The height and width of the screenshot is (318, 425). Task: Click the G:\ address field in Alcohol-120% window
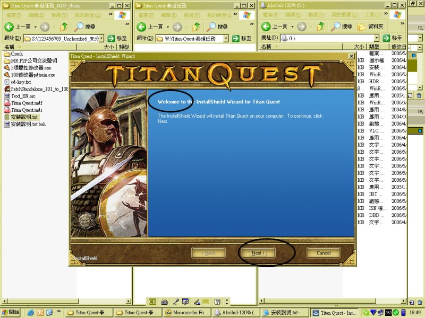coord(329,38)
